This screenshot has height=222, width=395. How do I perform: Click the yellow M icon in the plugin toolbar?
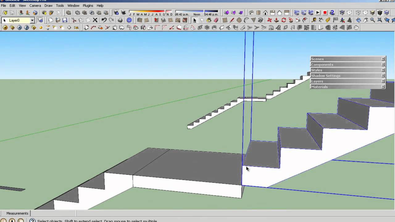(5, 28)
